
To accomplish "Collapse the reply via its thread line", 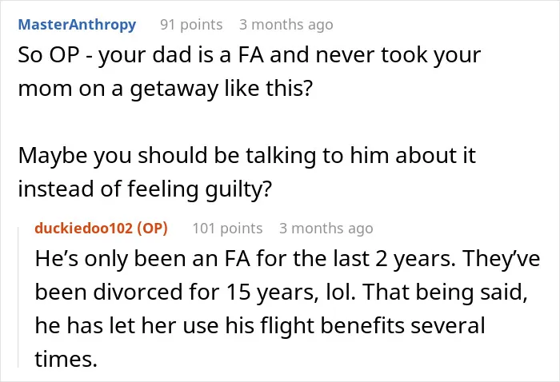I will point(18,296).
